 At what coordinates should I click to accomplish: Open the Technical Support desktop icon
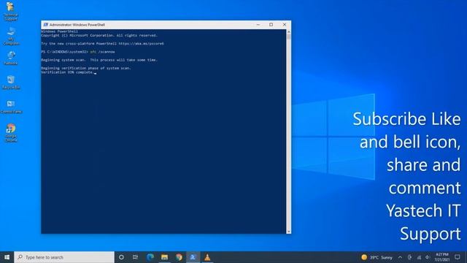pos(11,12)
